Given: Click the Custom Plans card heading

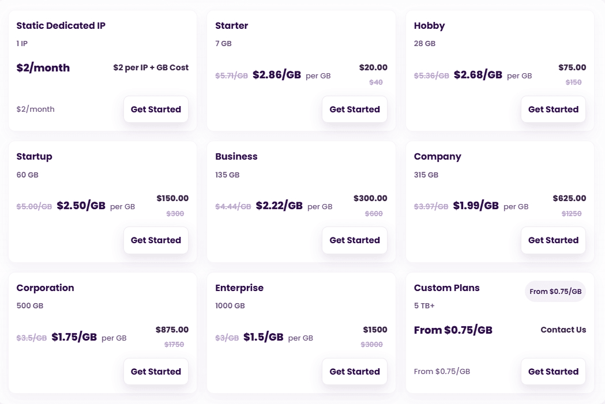Looking at the screenshot, I should tap(446, 288).
